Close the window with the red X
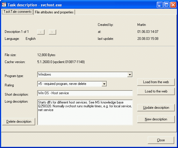178x148 pixels. tap(173, 5)
